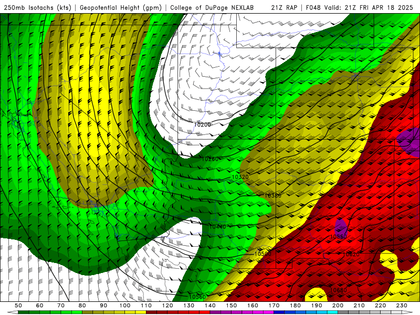This screenshot has width=420, height=315.
Task: Click legend value 180
Action: 295,306
